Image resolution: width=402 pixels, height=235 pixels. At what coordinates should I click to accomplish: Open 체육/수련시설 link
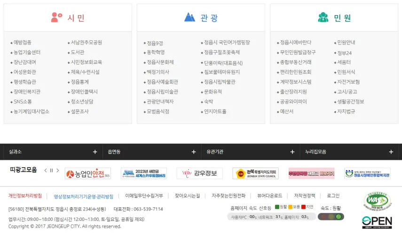coord(85,72)
